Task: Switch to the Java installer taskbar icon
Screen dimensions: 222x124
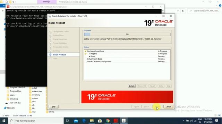Action: [123, 121]
